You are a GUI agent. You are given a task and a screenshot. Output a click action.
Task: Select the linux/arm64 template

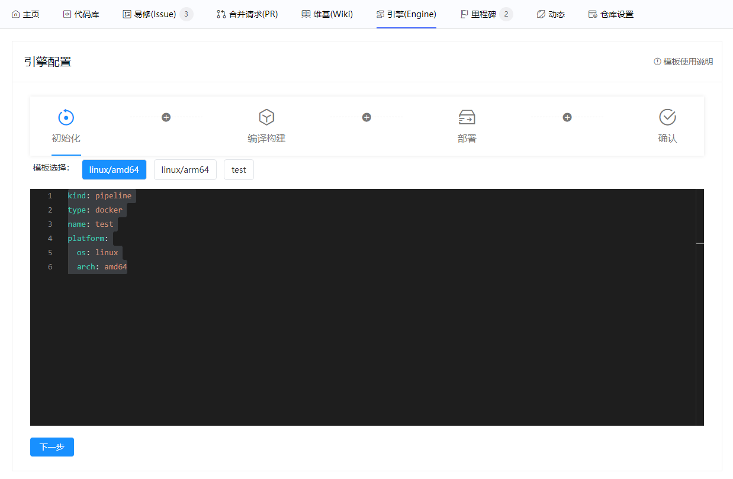pyautogui.click(x=185, y=169)
